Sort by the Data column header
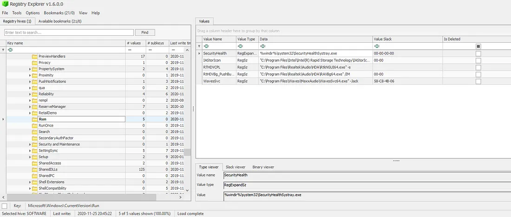 click(315, 39)
